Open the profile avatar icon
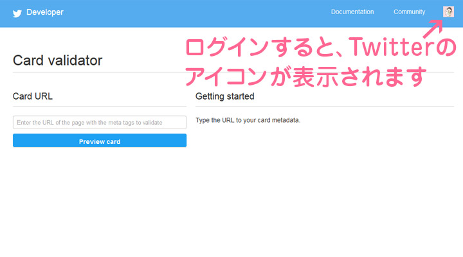463x257 pixels. tap(448, 12)
